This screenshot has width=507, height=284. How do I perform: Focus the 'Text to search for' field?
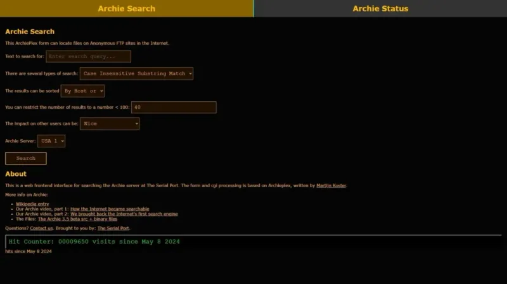[88, 56]
